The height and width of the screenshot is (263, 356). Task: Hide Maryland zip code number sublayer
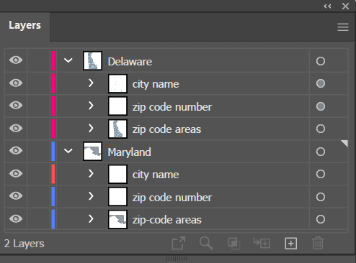coord(16,195)
